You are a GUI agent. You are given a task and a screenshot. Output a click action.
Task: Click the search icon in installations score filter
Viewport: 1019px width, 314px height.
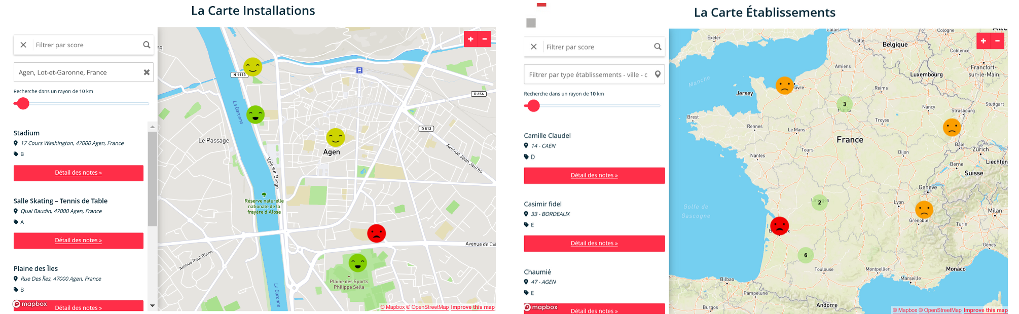147,45
